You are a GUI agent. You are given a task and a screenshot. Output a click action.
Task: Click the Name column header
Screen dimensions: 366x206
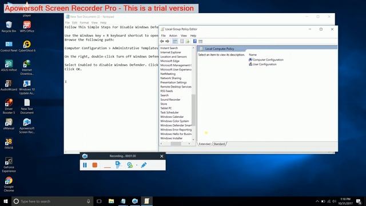[253, 55]
